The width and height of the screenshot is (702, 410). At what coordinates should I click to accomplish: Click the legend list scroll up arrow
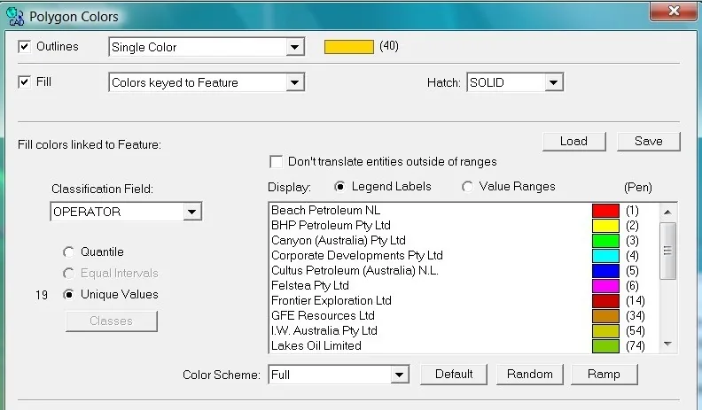pos(667,212)
